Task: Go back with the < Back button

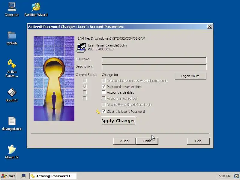Action: pyautogui.click(x=124, y=141)
